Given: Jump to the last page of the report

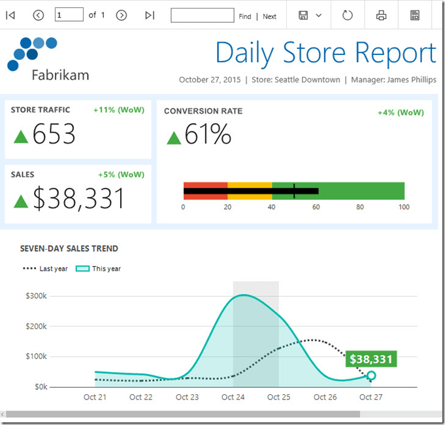Looking at the screenshot, I should click(150, 15).
